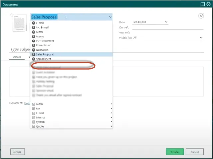Expand the Visible for dropdown
This screenshot has width=213, height=159.
click(x=201, y=38)
